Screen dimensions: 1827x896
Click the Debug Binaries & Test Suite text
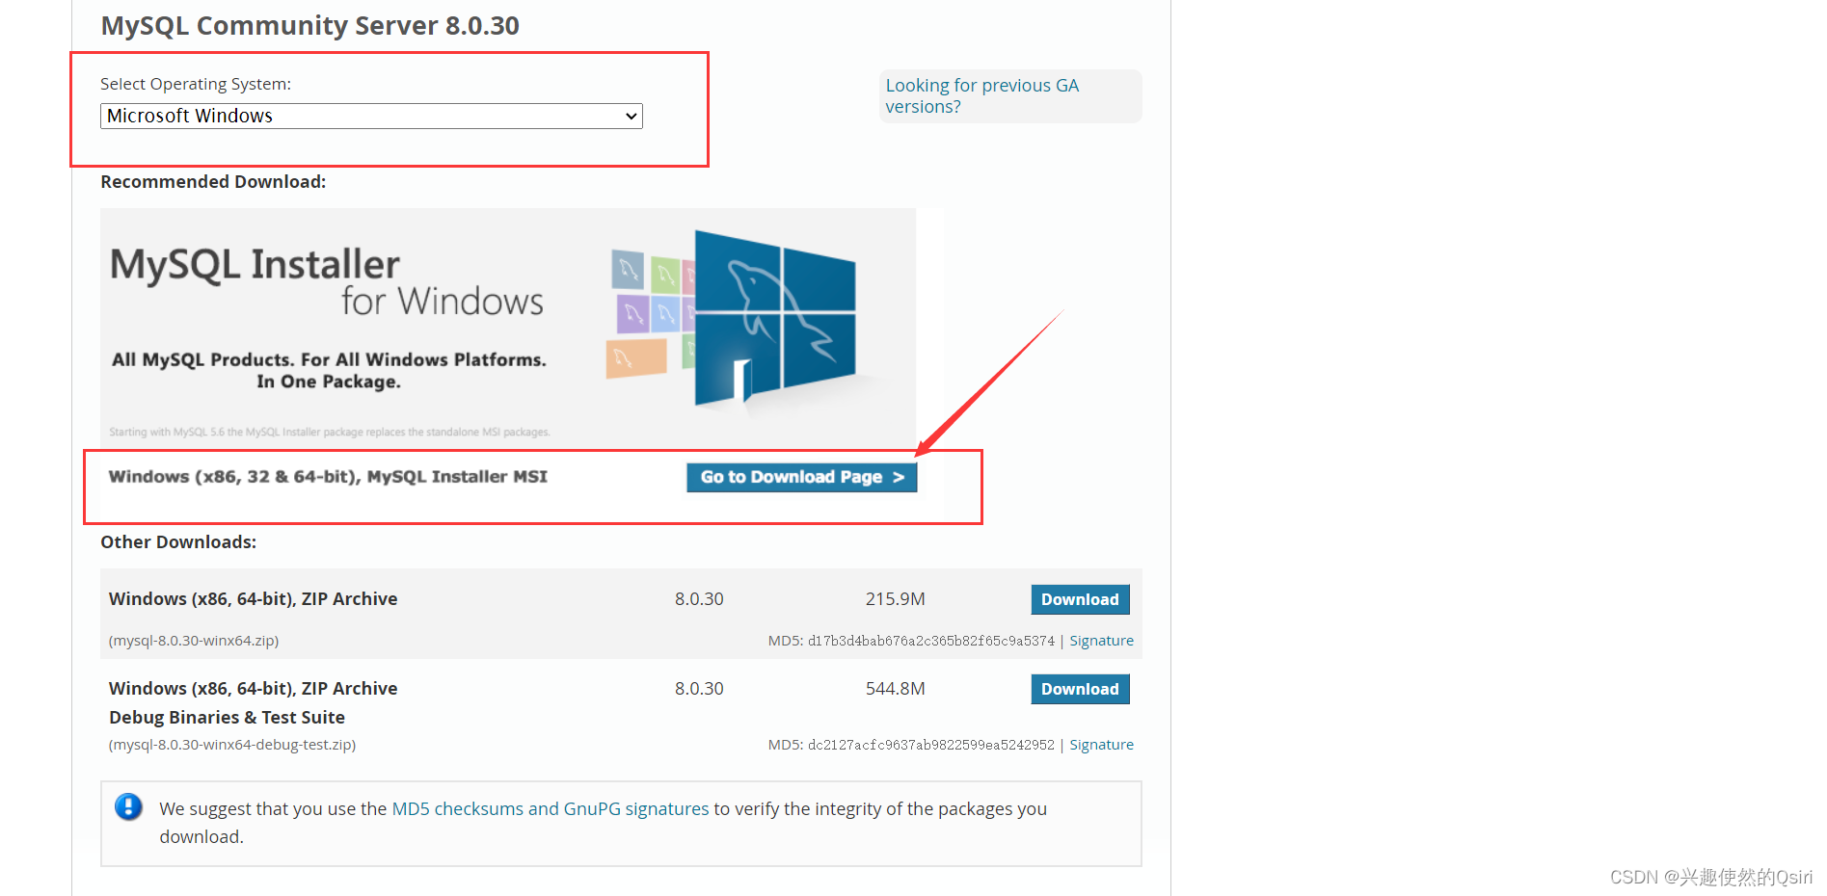[x=227, y=718]
